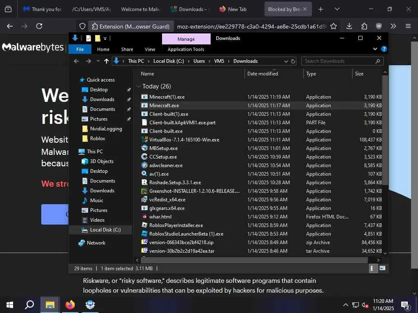Viewport: 418px width, 313px height.
Task: Click the muted volume tray icon
Action: [x=365, y=305]
